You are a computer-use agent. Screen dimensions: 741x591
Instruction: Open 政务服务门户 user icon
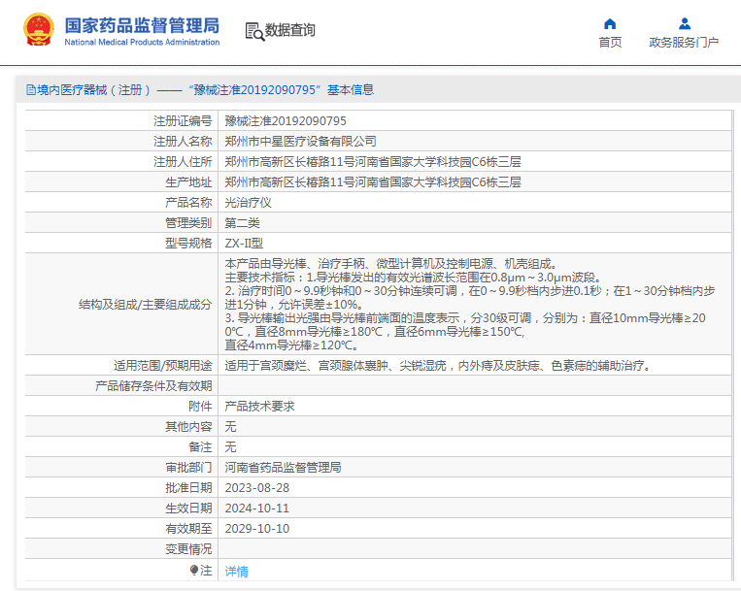pos(685,23)
